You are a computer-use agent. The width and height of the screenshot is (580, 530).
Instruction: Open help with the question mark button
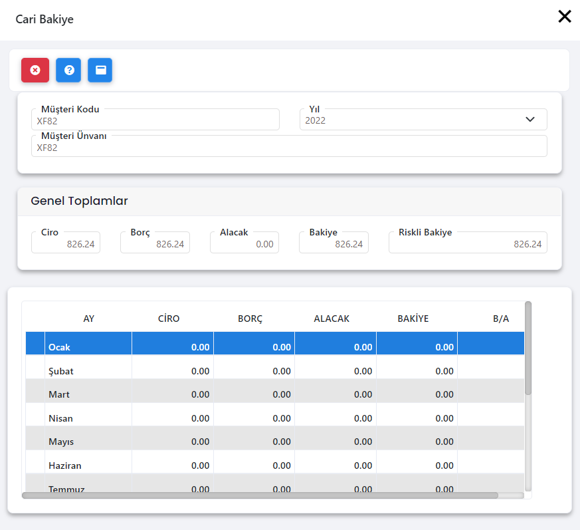pos(69,70)
